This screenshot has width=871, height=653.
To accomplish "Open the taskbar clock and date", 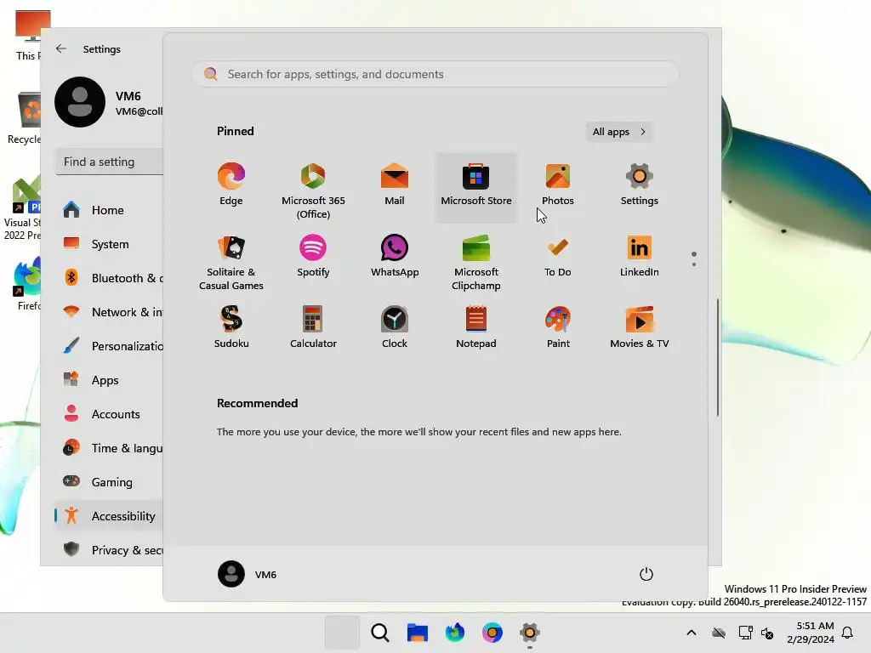I will pos(811,633).
